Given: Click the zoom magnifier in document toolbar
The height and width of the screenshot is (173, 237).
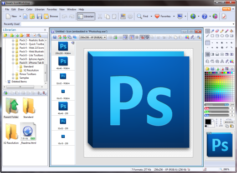Looking at the screenshot, I should pyautogui.click(x=199, y=37).
